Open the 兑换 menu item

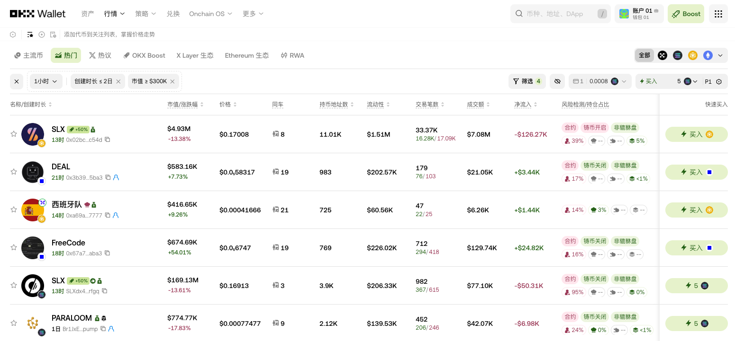[173, 14]
